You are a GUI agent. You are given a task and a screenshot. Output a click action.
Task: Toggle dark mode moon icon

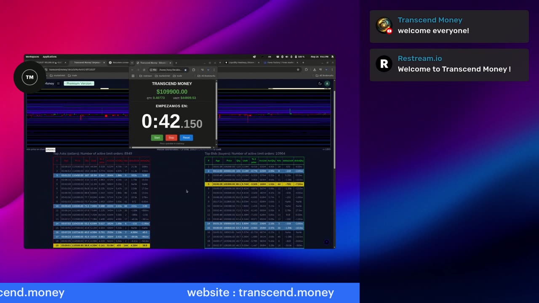pos(320,83)
